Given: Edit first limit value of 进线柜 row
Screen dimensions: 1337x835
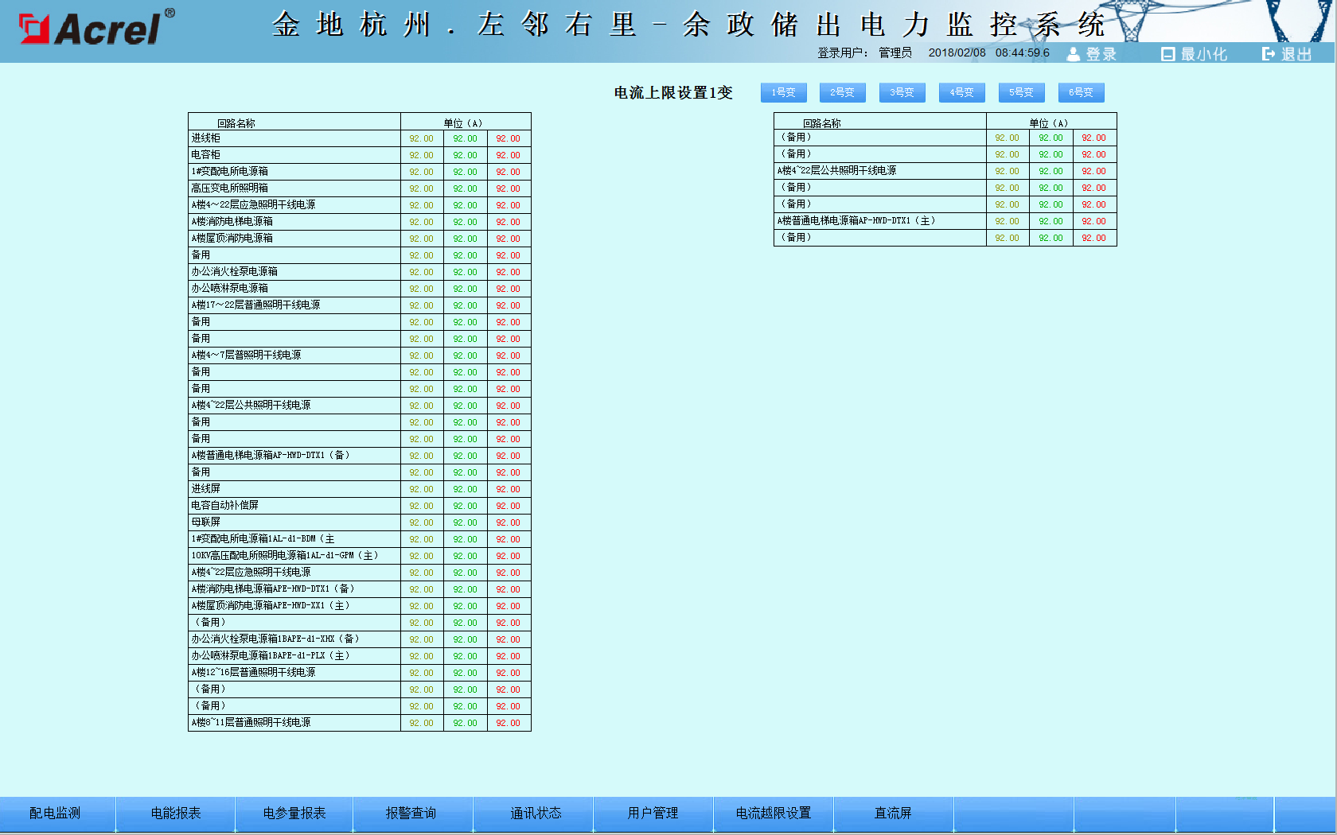Looking at the screenshot, I should 422,138.
